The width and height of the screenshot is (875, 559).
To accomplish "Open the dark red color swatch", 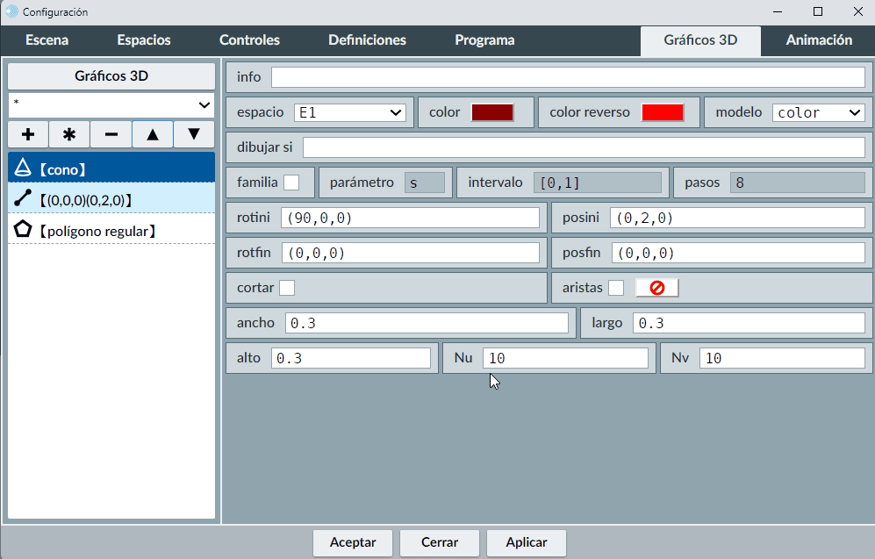I will [491, 112].
